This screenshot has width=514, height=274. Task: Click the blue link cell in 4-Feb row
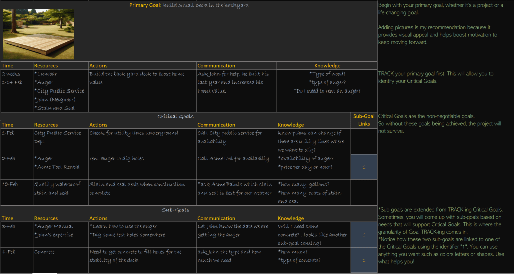(363, 260)
